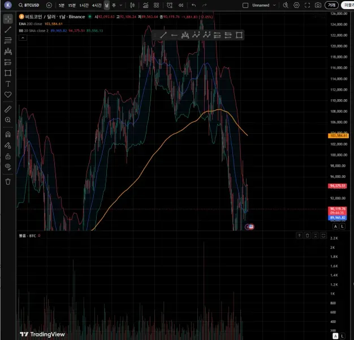Switch to the 1시간 timeframe
Viewport: 354px width, 340px height.
[x=84, y=5]
